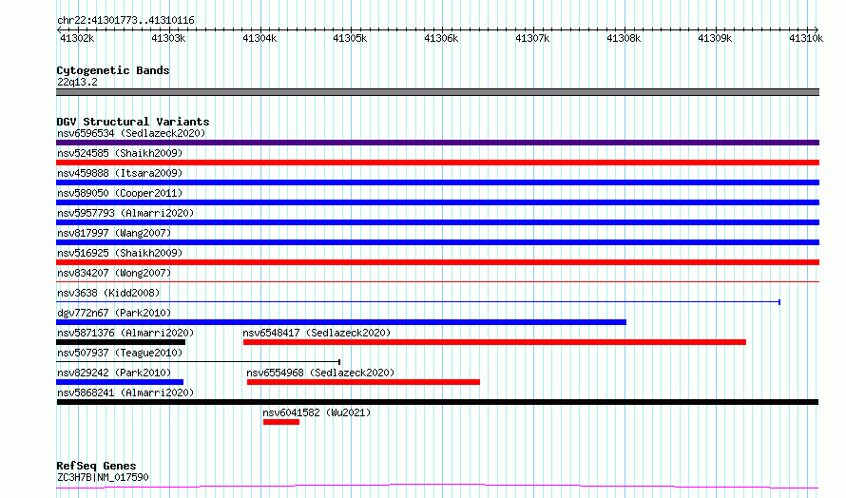This screenshot has width=846, height=498.
Task: Open variant dgv772n67 (Park2010) label
Action: click(x=114, y=313)
